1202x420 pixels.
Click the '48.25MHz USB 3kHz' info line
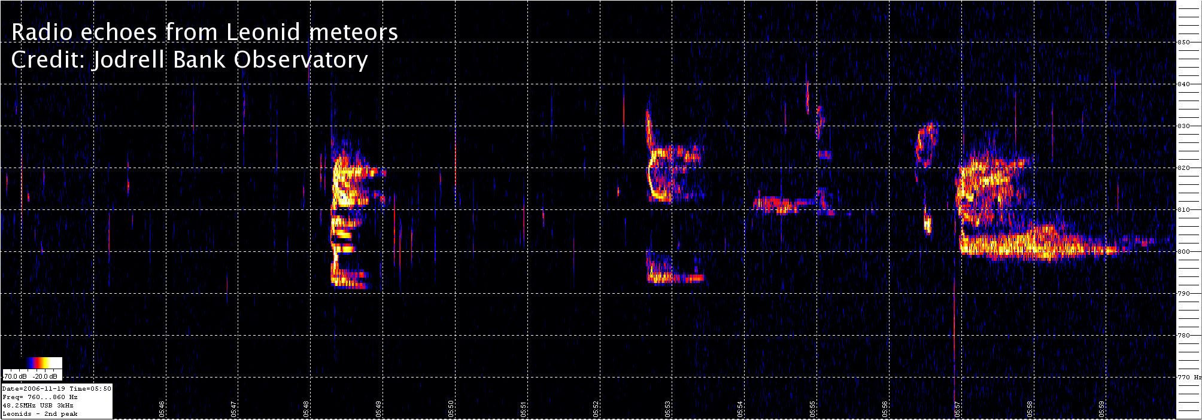click(x=38, y=406)
